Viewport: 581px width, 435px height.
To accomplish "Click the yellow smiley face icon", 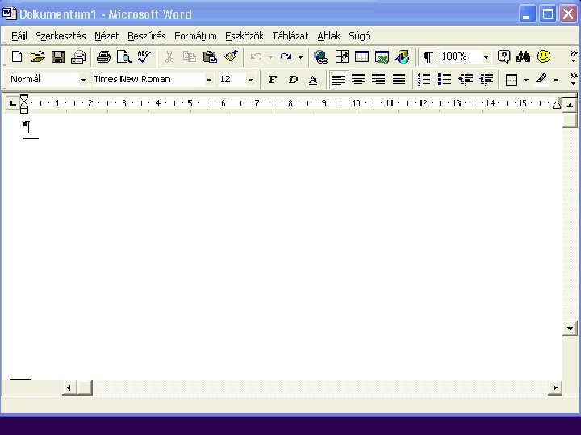I will pos(544,57).
